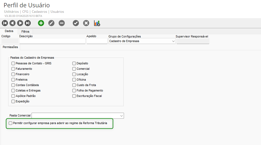
Task: Go to the first record
Action: (x=5, y=23)
